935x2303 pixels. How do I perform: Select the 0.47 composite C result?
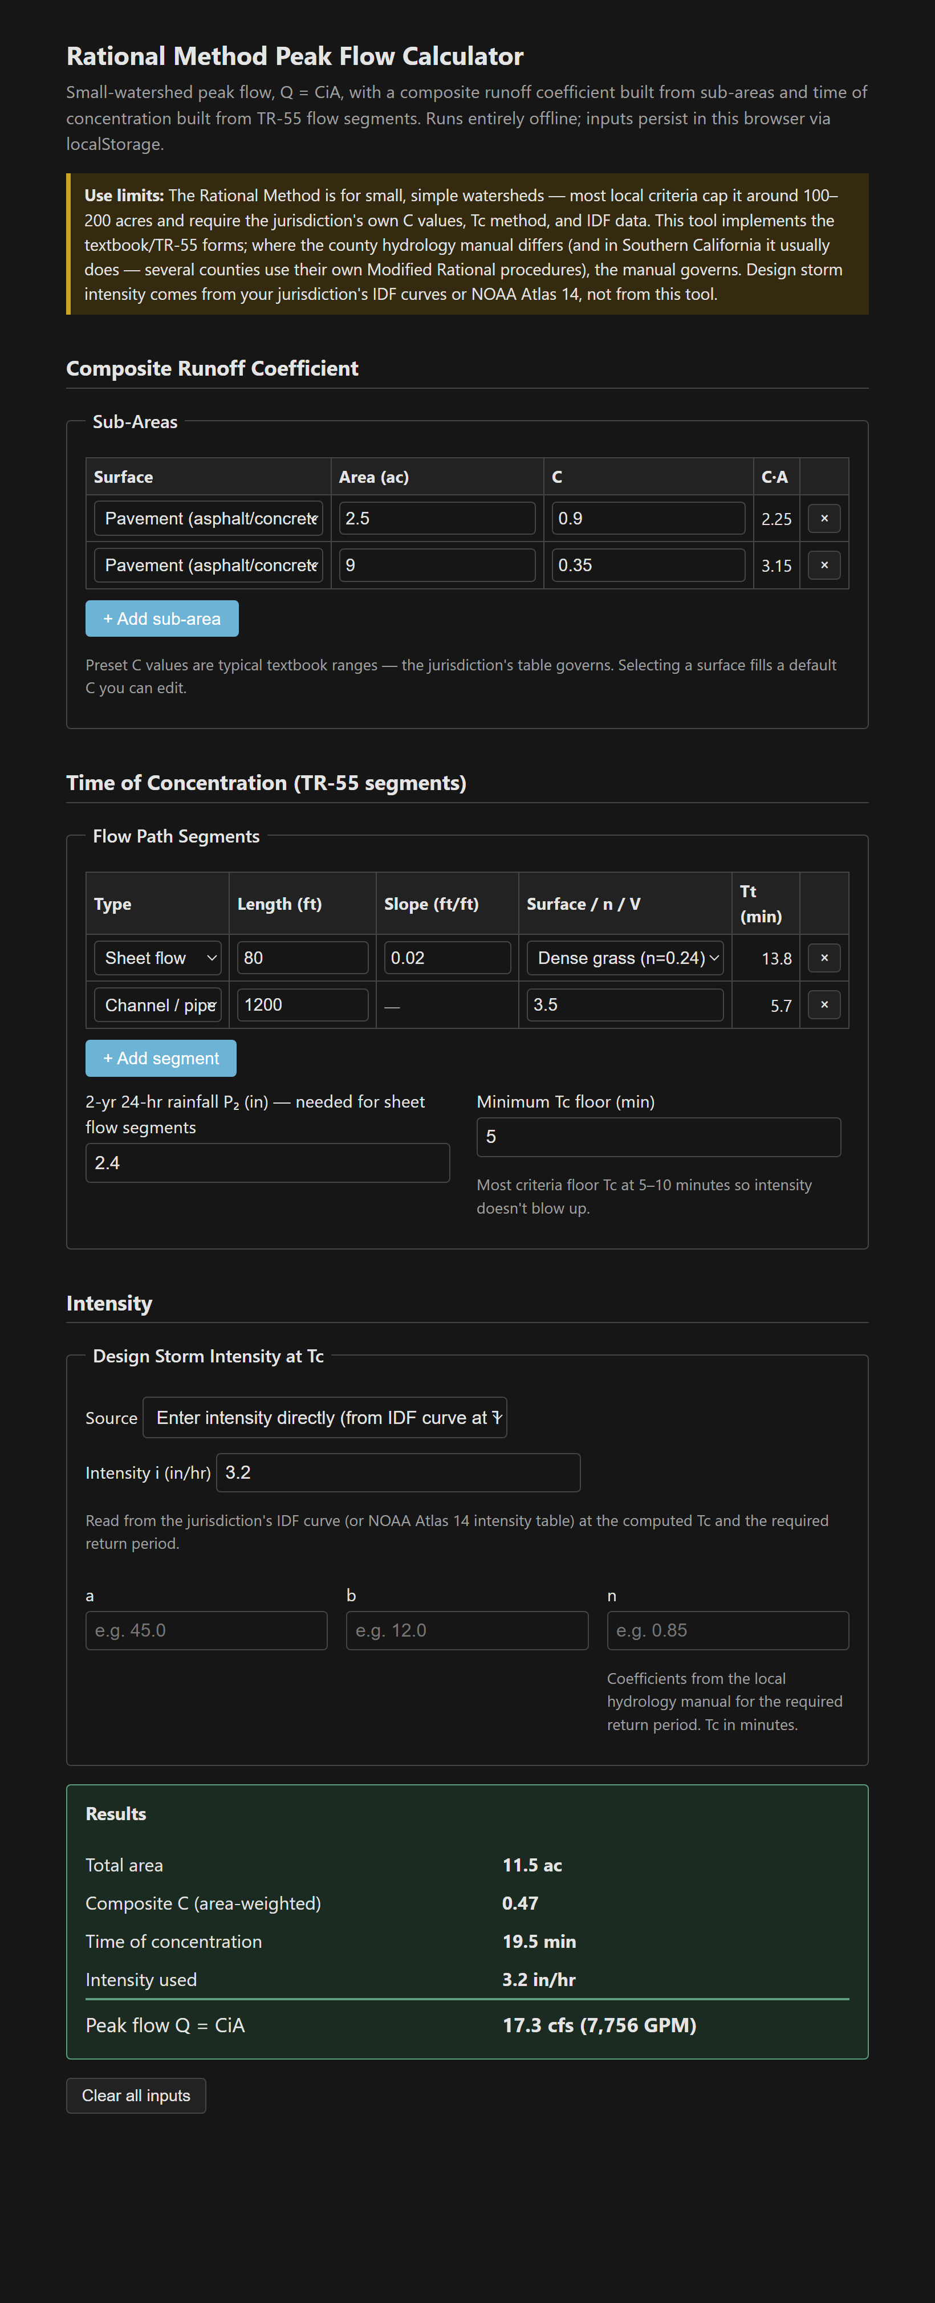tap(521, 1902)
